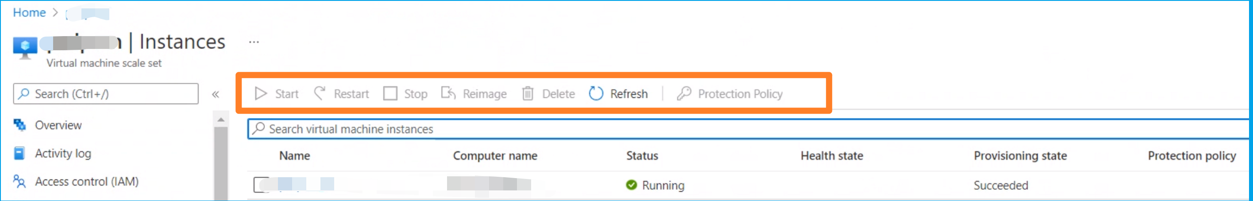Click the Restart arrow icon
1253x201 pixels.
pos(320,93)
